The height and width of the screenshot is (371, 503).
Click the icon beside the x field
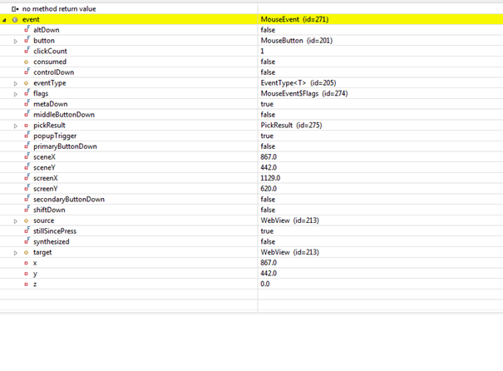tap(27, 263)
